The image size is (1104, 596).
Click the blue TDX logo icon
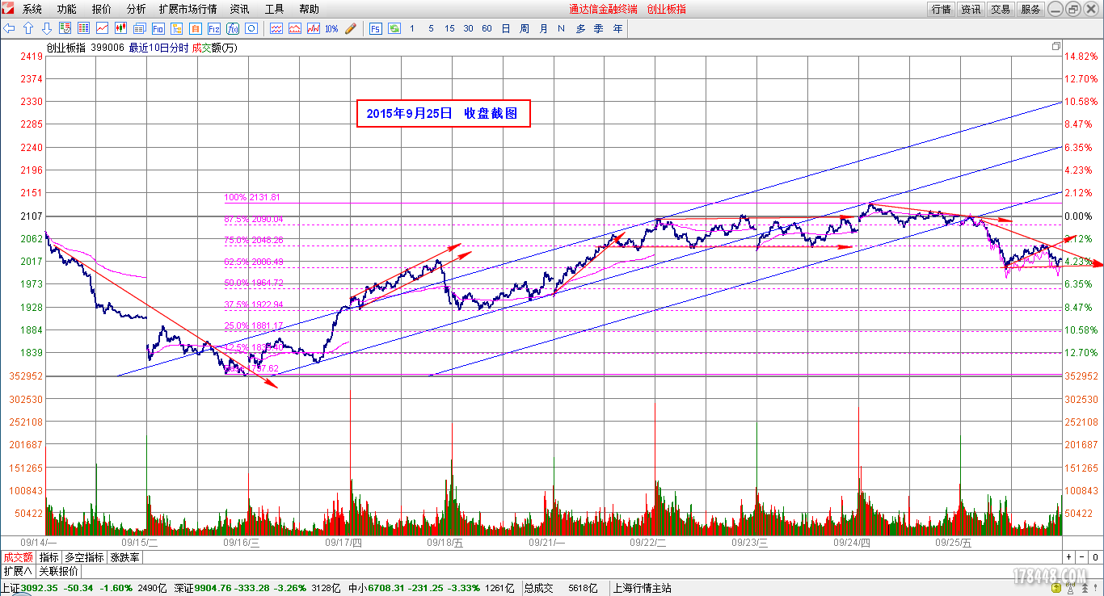pyautogui.click(x=9, y=9)
